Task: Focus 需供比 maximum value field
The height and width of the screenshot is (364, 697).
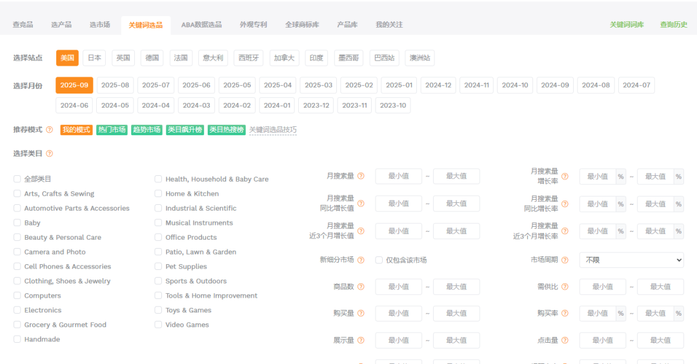Action: point(661,287)
